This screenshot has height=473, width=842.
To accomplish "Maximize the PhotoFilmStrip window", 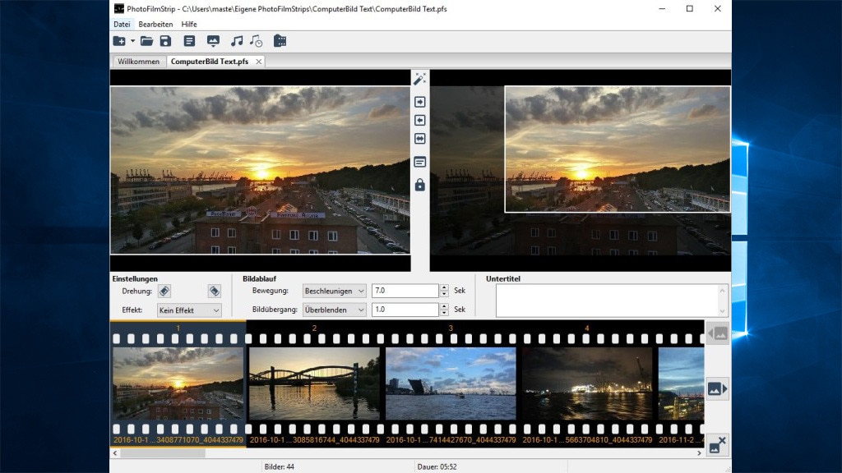I will pyautogui.click(x=690, y=8).
